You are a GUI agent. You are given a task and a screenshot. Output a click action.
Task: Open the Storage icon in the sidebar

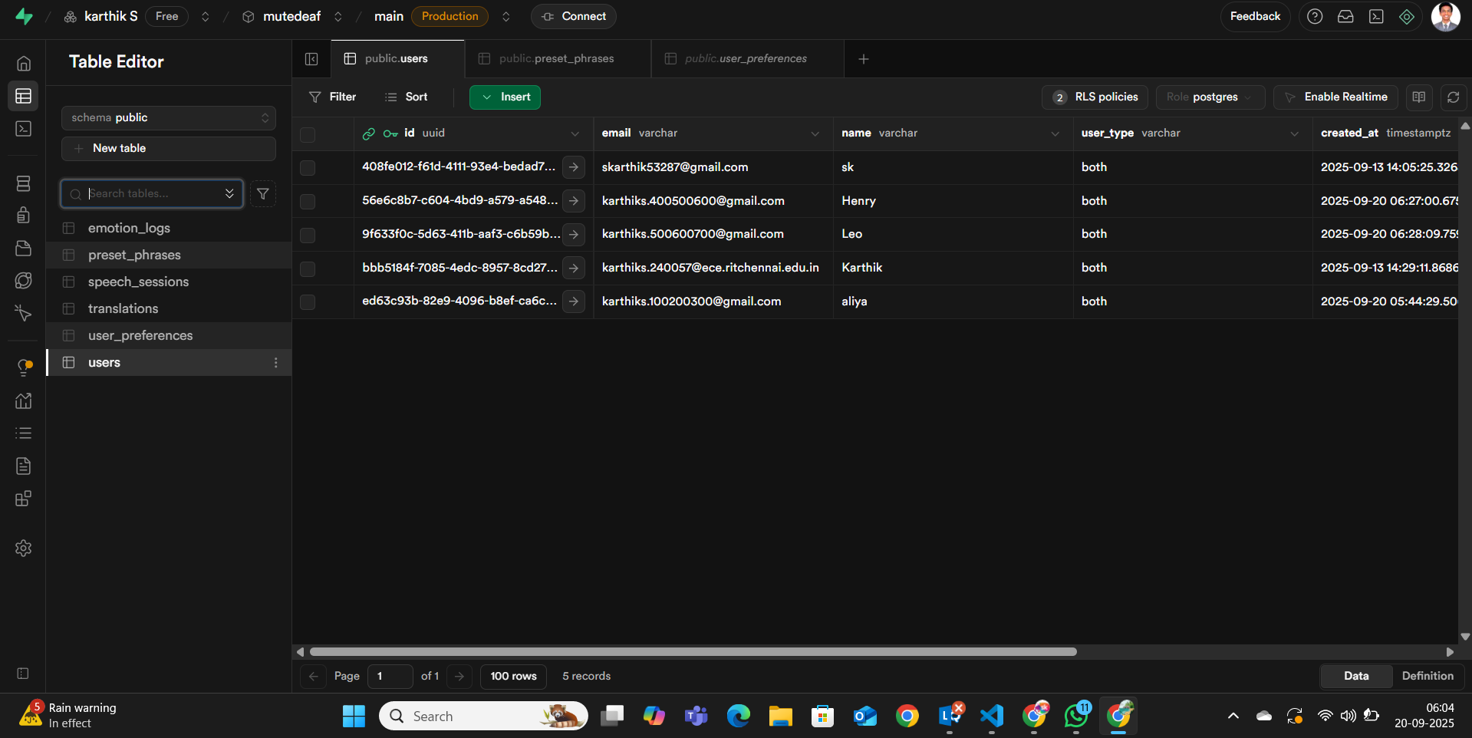(24, 248)
